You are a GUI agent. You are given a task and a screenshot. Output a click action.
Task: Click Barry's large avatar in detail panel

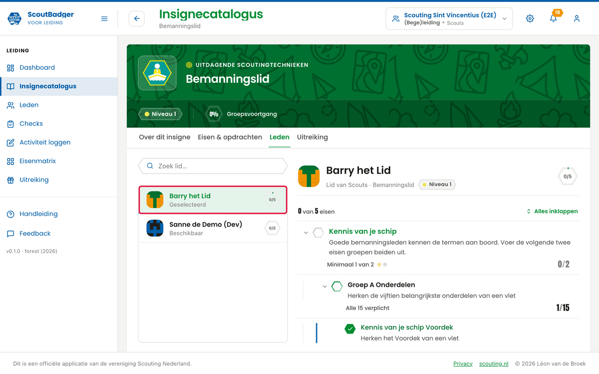tap(308, 176)
